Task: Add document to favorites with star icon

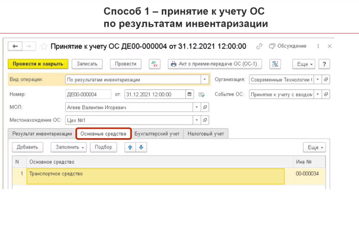Action: pos(43,47)
